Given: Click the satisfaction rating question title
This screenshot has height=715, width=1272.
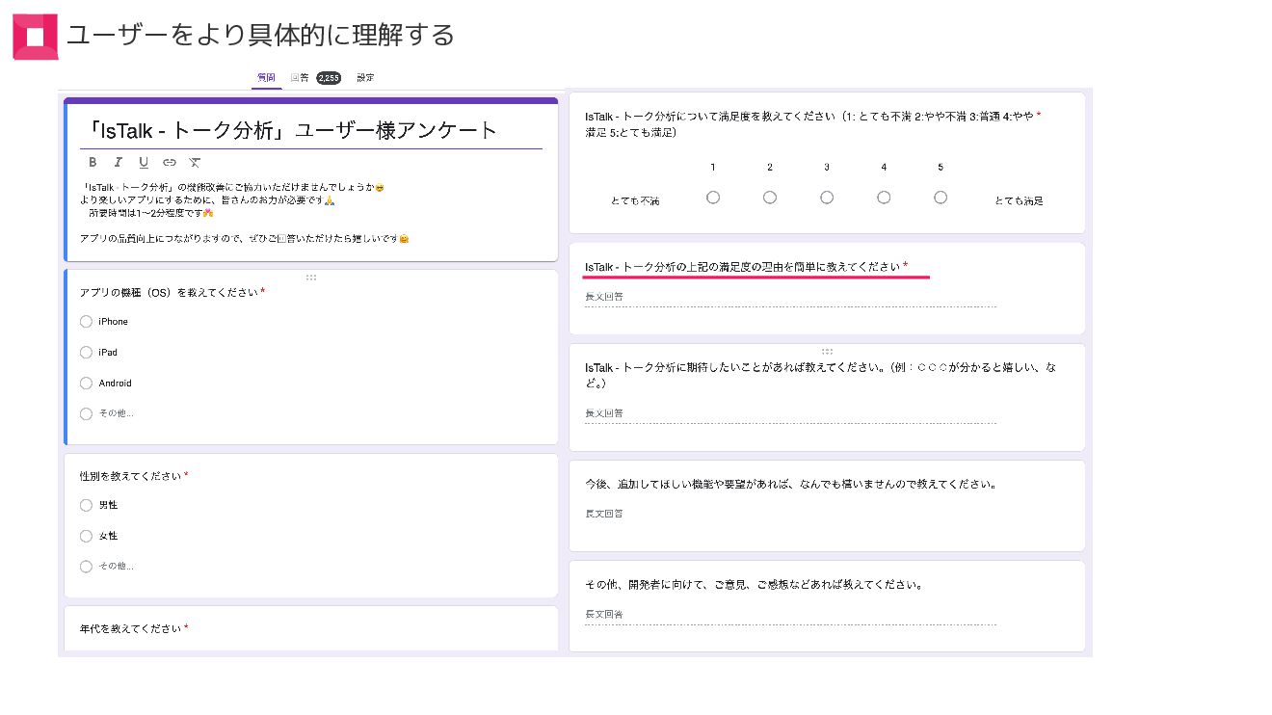Looking at the screenshot, I should 809,123.
